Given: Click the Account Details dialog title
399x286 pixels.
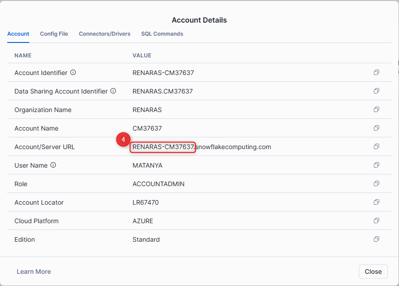Looking at the screenshot, I should pos(199,20).
